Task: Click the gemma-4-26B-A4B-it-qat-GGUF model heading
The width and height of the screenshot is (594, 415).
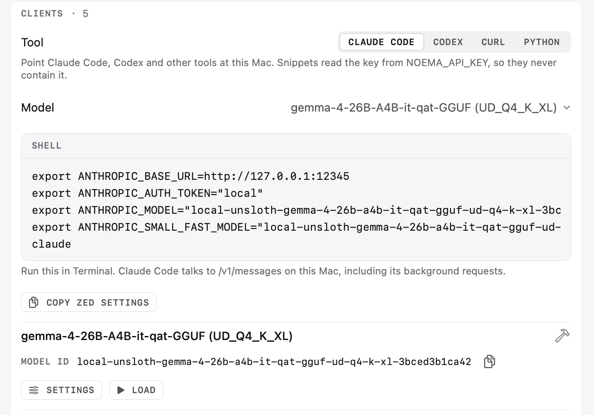Action: pos(157,336)
